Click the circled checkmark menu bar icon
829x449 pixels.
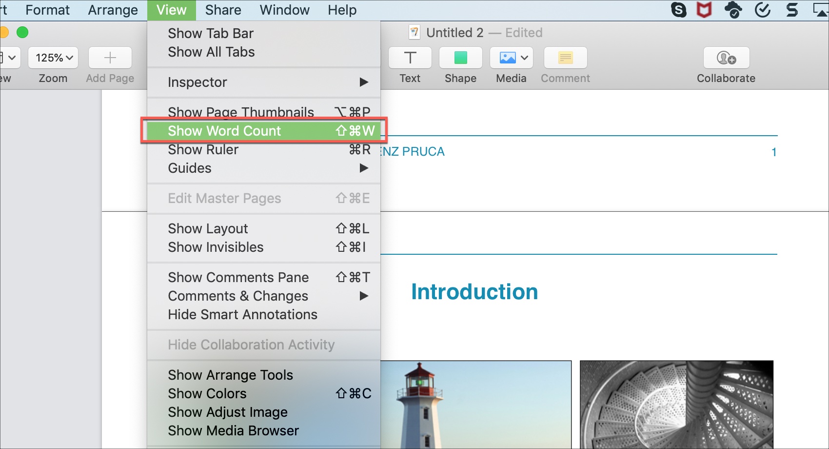[x=763, y=10]
